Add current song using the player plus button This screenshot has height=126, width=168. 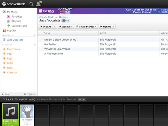[x=80, y=99]
